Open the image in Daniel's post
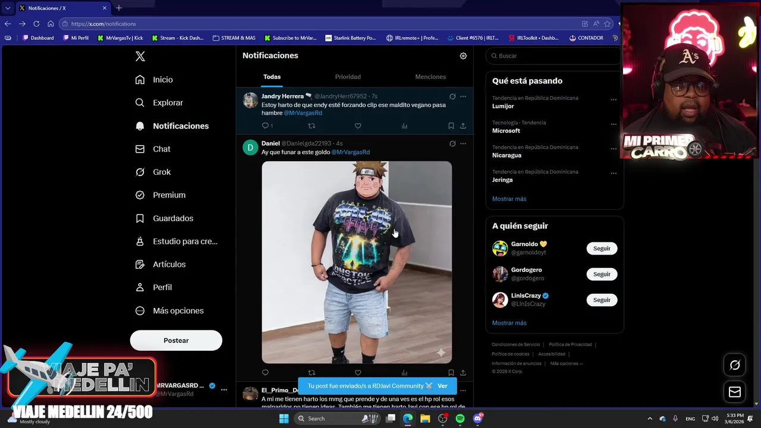The image size is (761, 428). [x=357, y=262]
